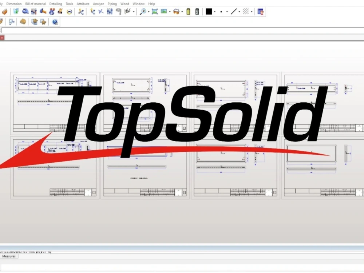The image size is (364, 273).
Task: Click the yellow cylinder attribute icon
Action: [188, 11]
